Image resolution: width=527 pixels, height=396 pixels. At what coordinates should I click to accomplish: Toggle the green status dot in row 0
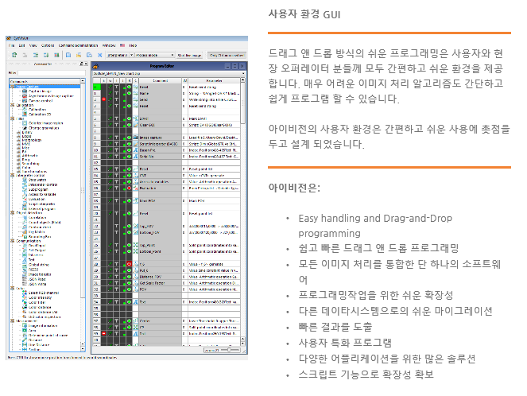click(x=129, y=85)
